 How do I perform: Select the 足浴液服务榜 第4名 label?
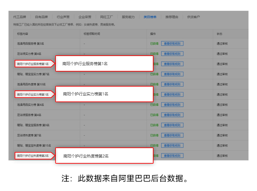coord(29,115)
